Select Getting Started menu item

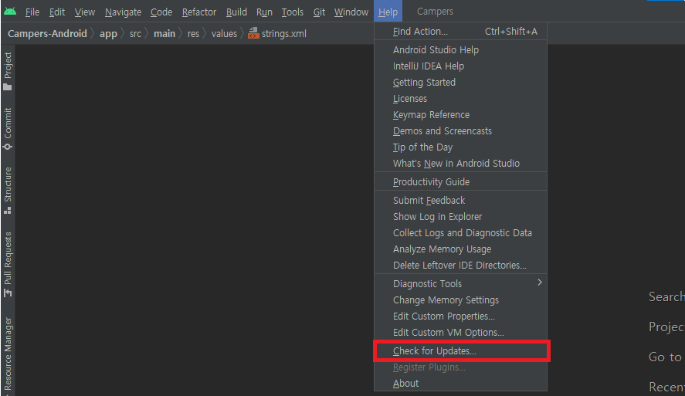point(460,82)
